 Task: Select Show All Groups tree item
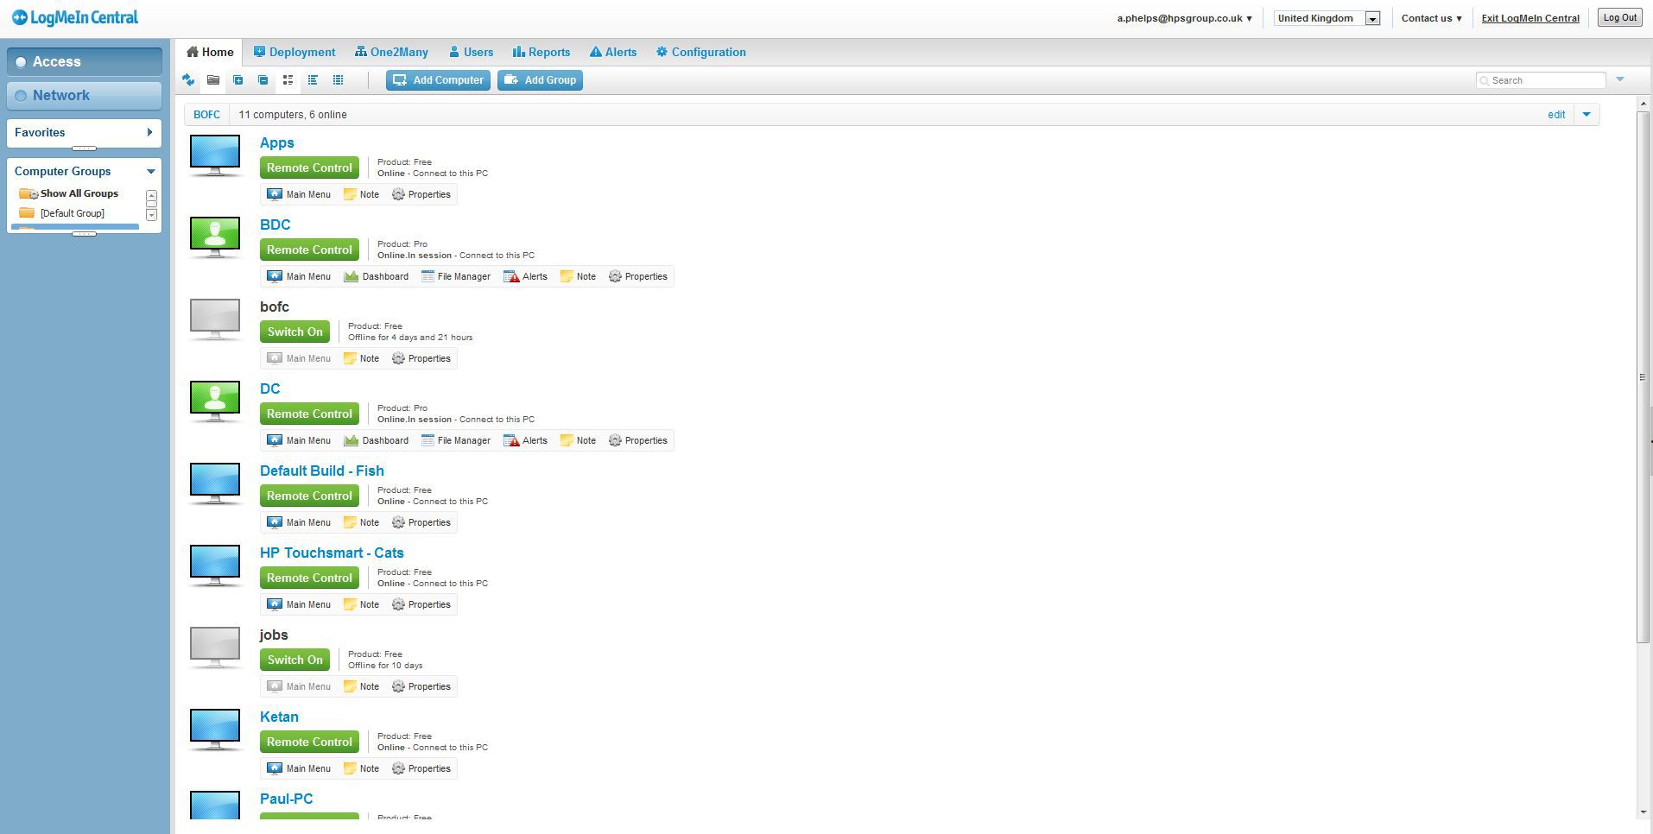coord(69,193)
